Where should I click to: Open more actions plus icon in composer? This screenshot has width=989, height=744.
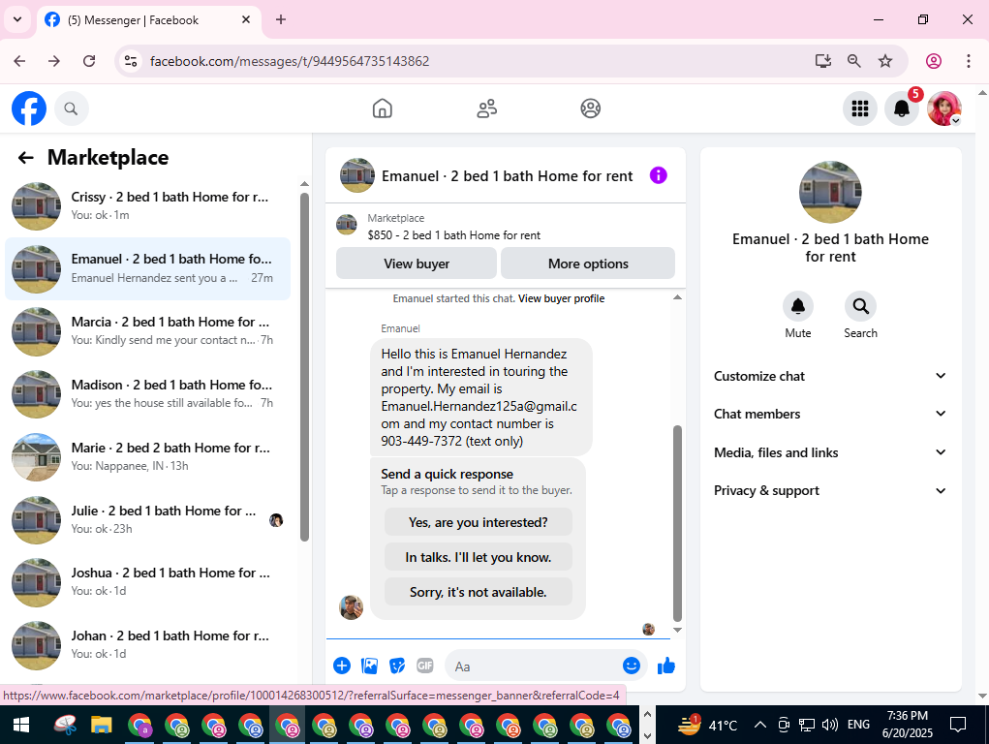click(342, 666)
